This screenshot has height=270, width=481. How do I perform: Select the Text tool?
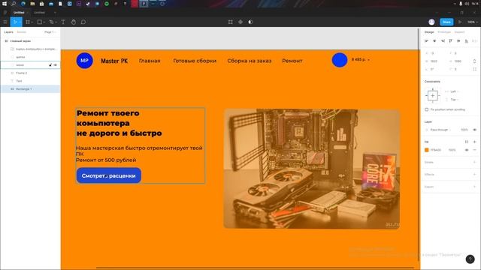pyautogui.click(x=63, y=22)
